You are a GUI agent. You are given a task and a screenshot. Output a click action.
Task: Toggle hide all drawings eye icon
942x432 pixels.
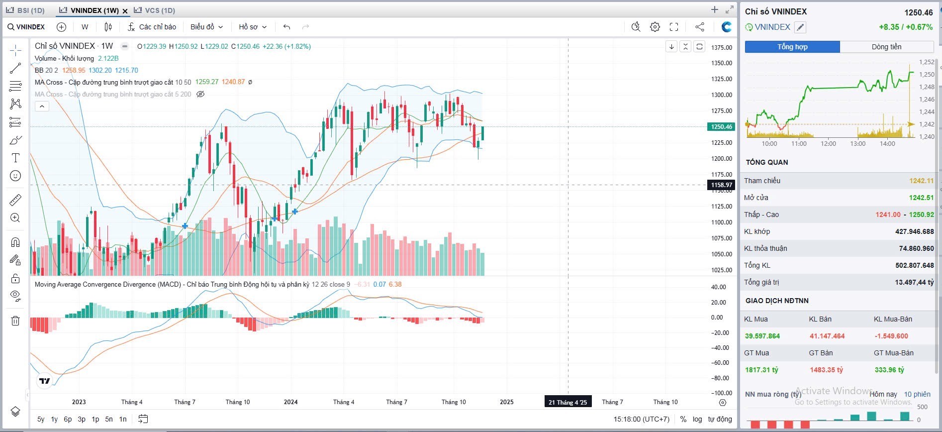15,296
